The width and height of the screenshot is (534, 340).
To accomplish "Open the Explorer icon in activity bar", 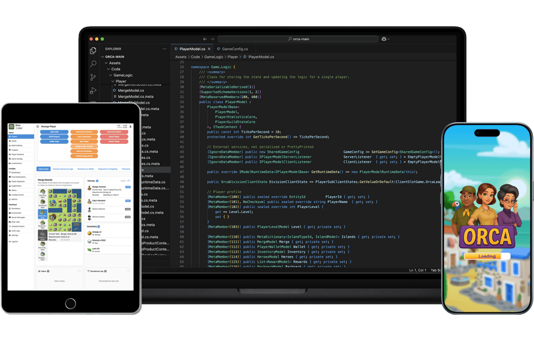I will [x=93, y=50].
